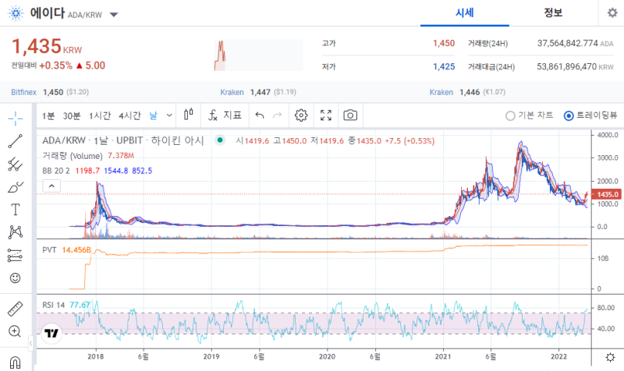Switch chart to fullscreen mode

point(326,115)
